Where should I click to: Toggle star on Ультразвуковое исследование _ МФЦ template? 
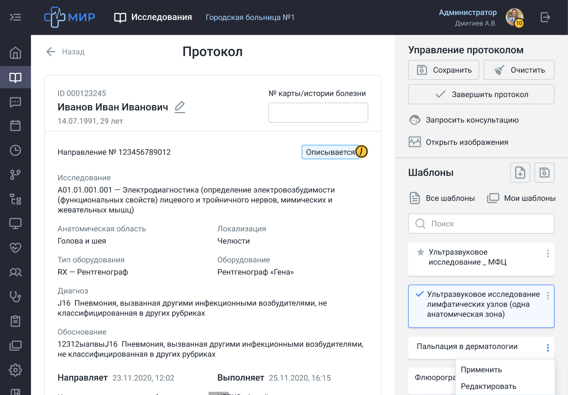(420, 252)
